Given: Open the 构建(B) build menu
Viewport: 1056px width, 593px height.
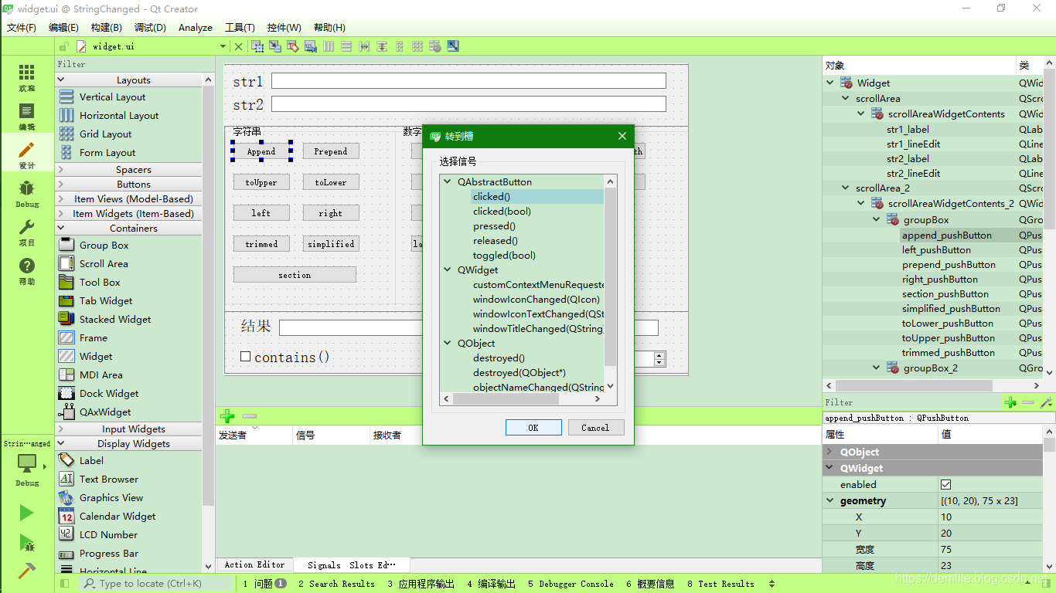Looking at the screenshot, I should click(107, 28).
